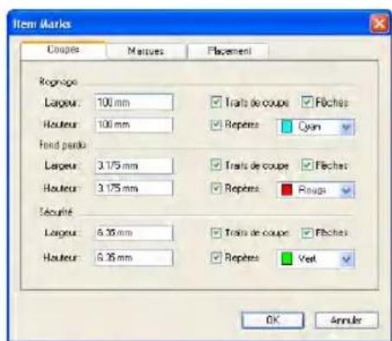
Task: Click the Annuler button
Action: (346, 320)
